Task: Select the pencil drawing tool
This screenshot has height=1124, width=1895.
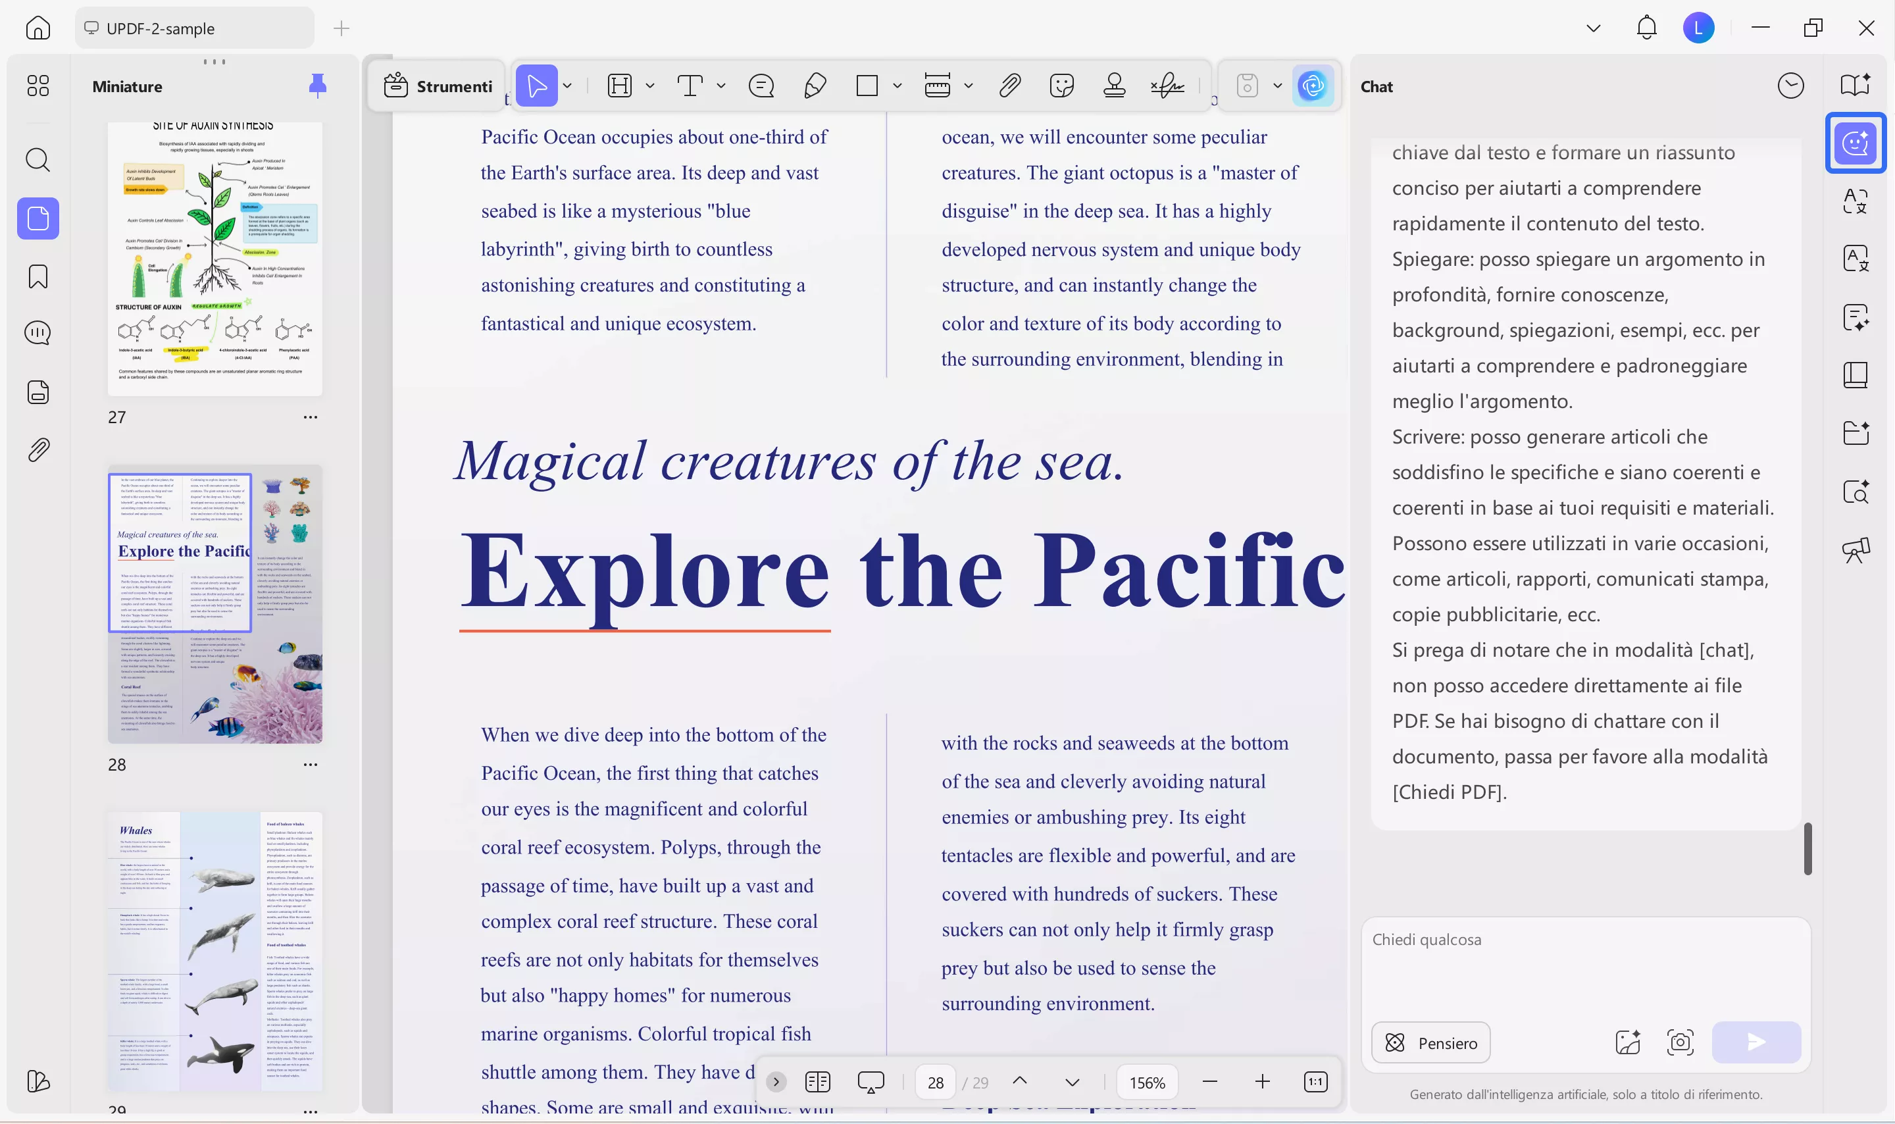Action: [x=815, y=86]
